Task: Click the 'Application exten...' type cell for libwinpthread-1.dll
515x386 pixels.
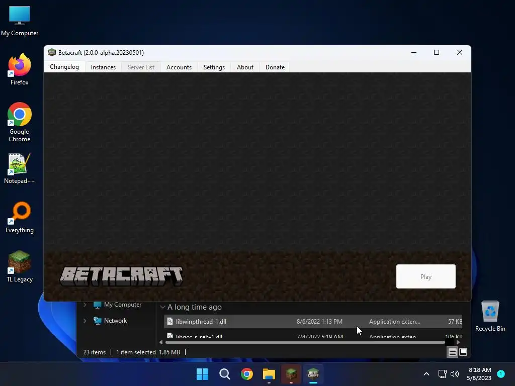Action: [x=394, y=322]
